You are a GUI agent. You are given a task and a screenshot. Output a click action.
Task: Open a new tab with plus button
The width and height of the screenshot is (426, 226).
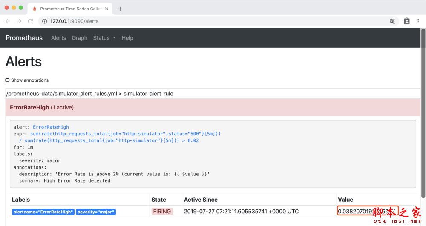[x=120, y=9]
